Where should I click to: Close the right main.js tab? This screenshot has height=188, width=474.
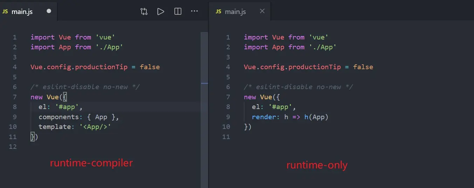[262, 11]
